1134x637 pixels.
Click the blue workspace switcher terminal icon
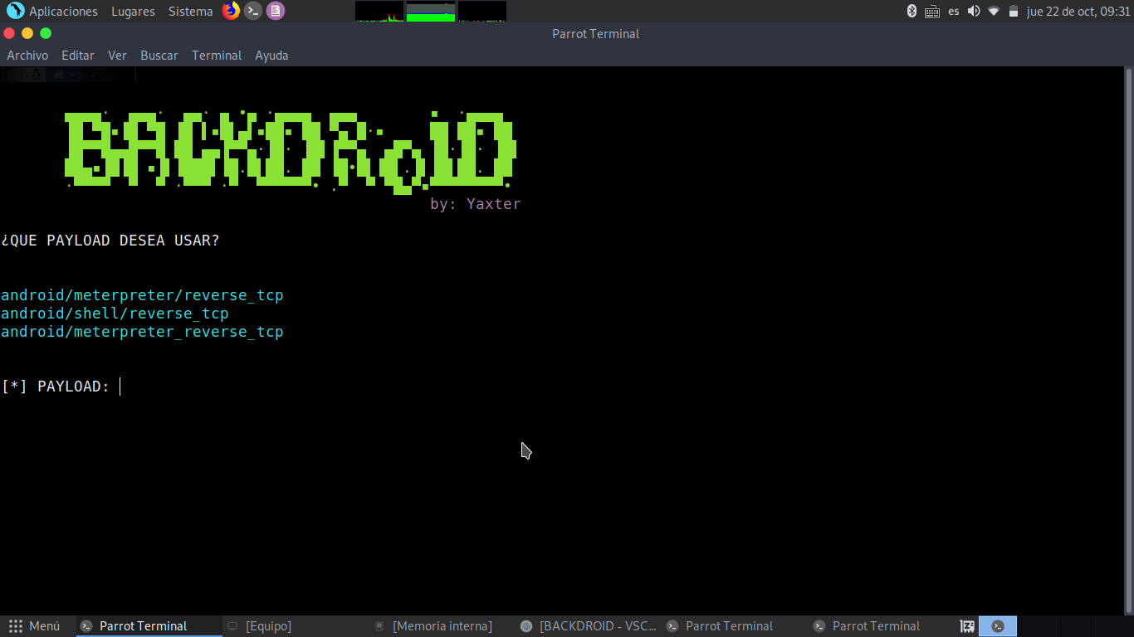click(998, 626)
